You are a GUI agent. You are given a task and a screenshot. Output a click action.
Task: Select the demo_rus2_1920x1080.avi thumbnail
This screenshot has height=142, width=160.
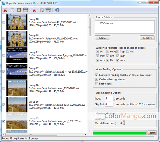[17, 105]
